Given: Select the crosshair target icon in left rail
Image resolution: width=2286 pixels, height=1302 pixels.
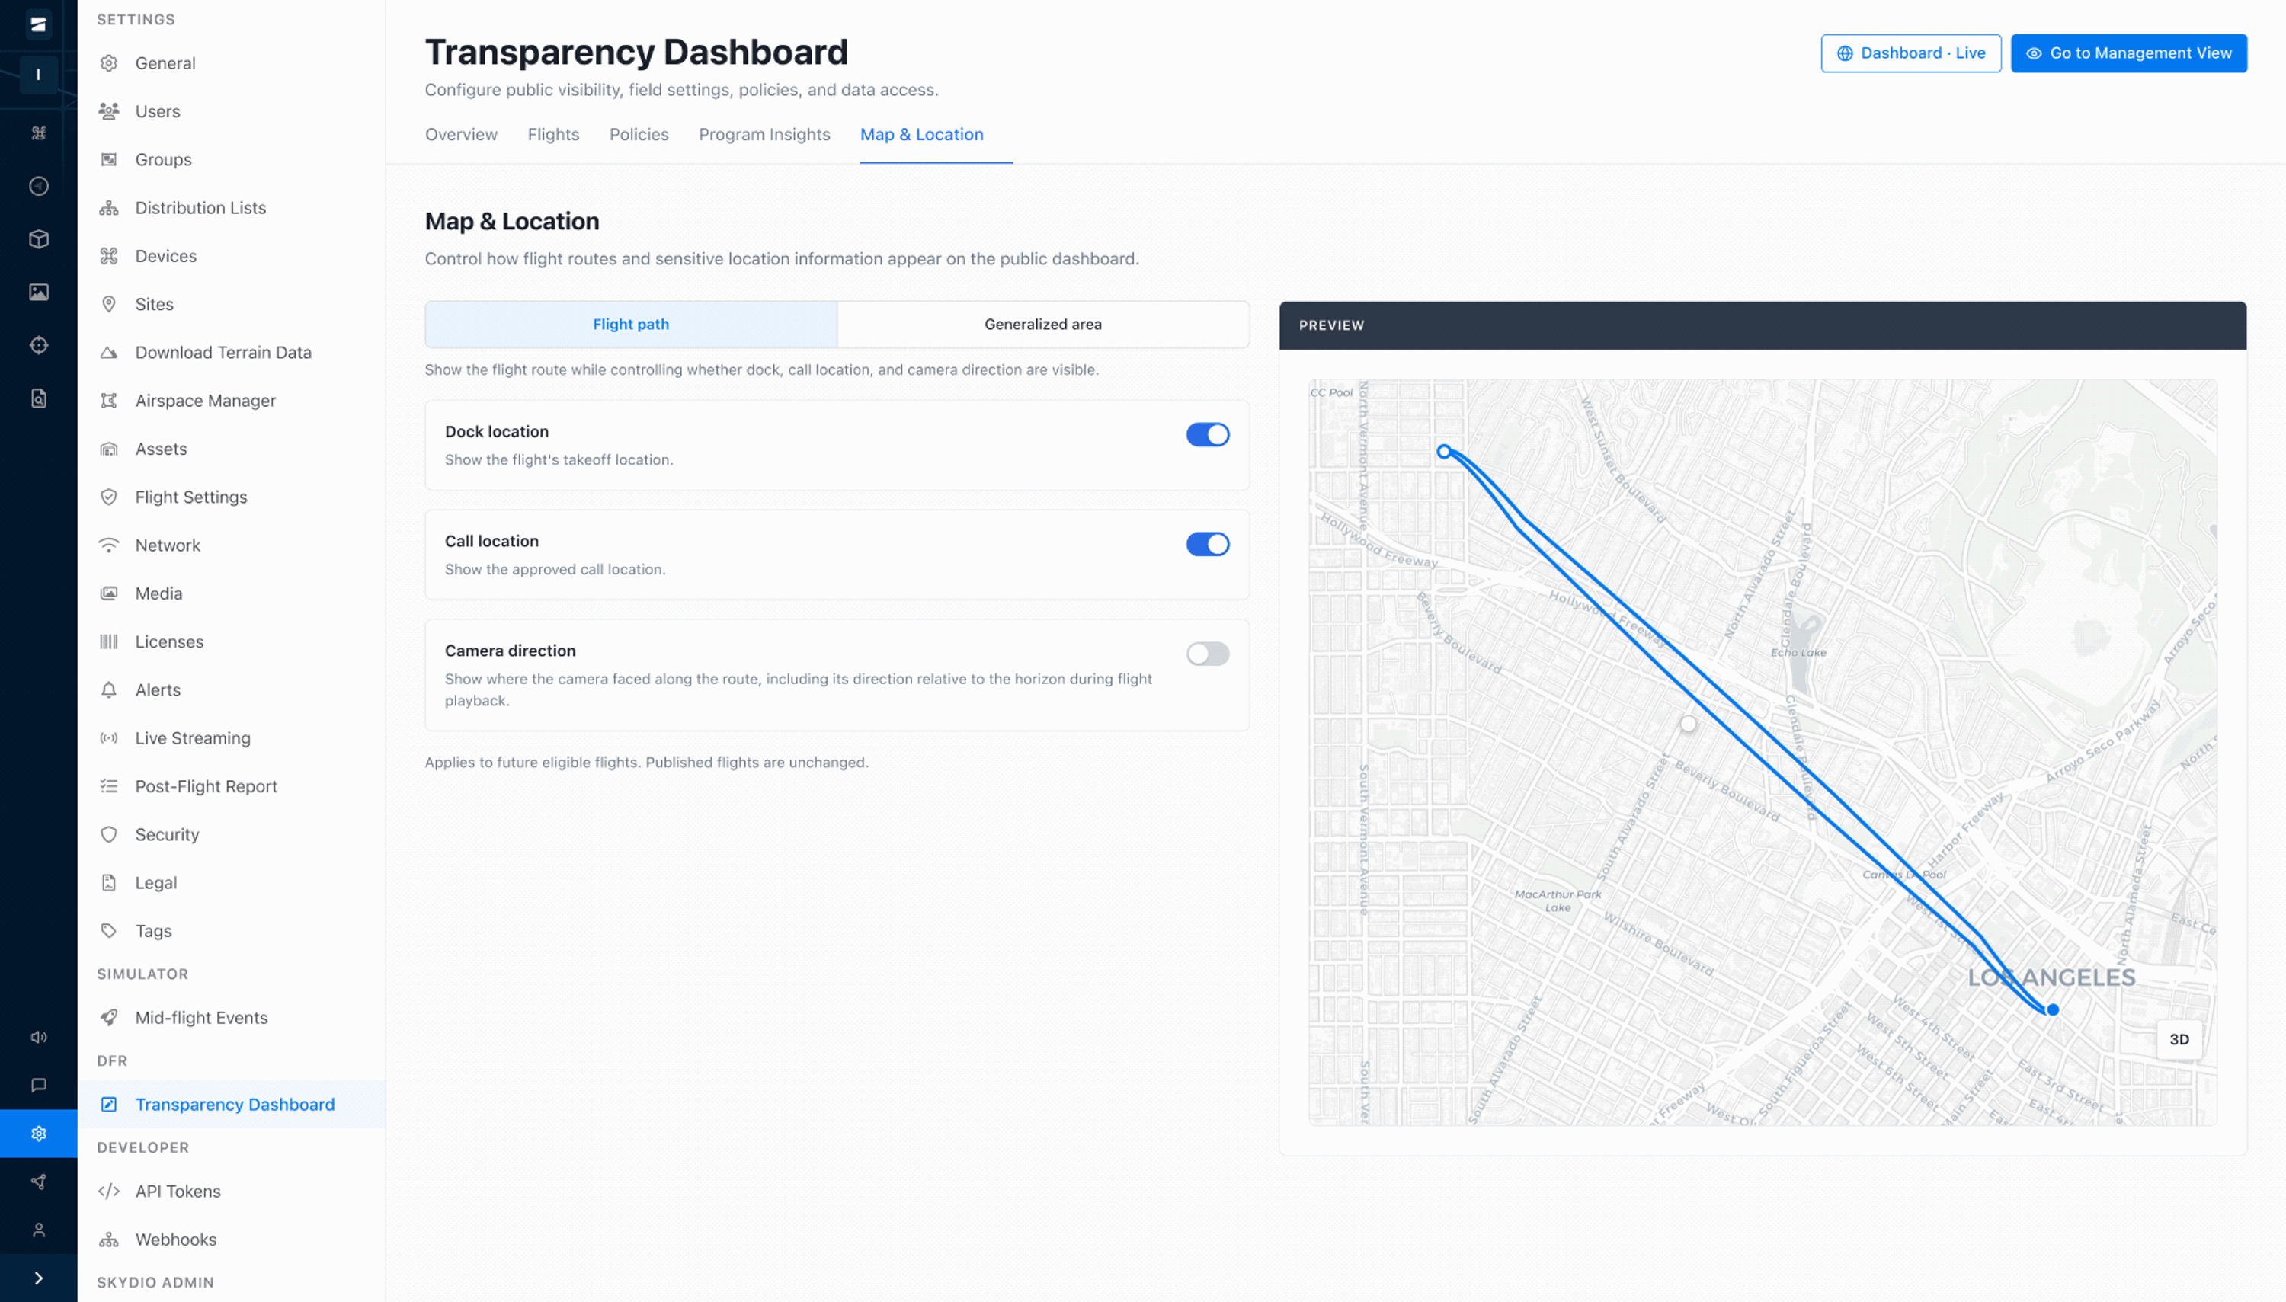Looking at the screenshot, I should pyautogui.click(x=38, y=345).
